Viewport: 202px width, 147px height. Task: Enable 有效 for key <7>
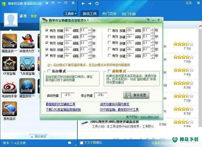coord(109,43)
